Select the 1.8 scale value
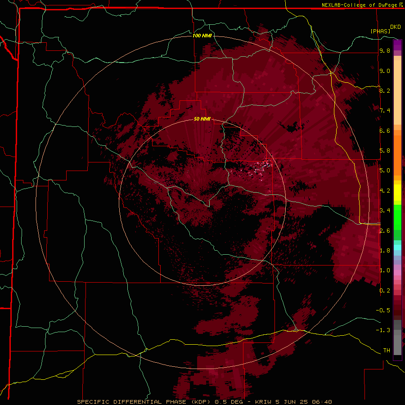The width and height of the screenshot is (405, 405). (385, 251)
